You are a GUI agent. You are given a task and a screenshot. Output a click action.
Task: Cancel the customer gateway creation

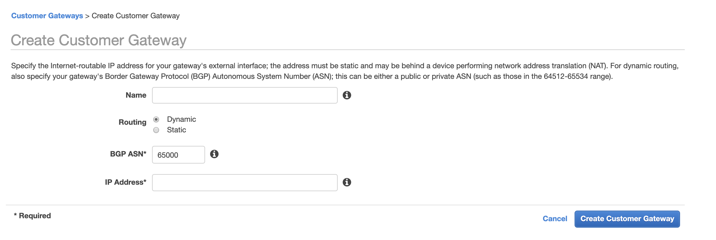click(x=555, y=219)
